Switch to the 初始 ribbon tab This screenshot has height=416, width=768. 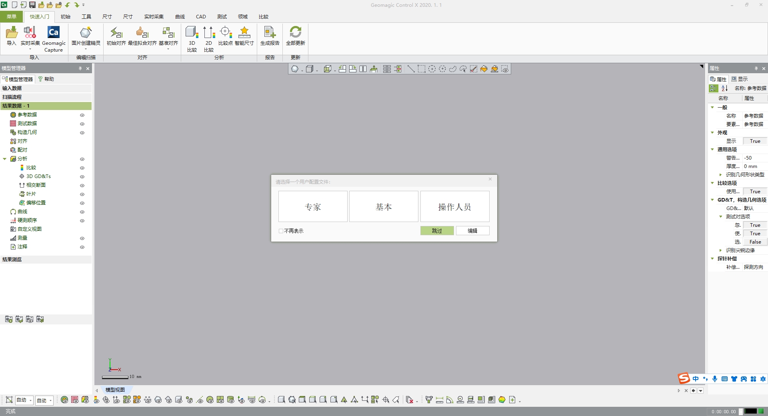pos(65,16)
